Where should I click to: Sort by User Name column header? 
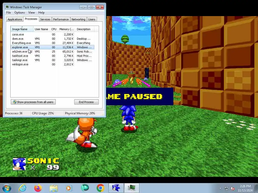(x=42, y=29)
